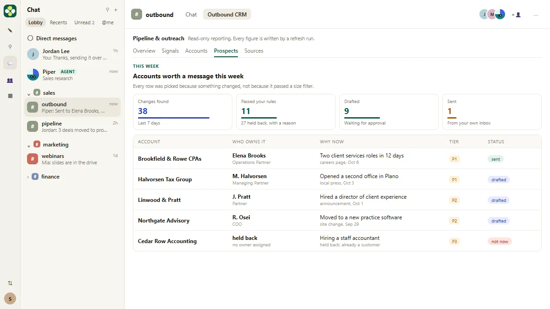Click the Cedar Row Accounting account

tap(167, 241)
